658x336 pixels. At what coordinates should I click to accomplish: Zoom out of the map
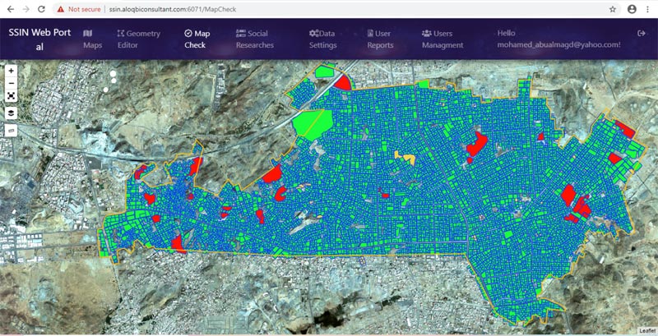coord(12,83)
